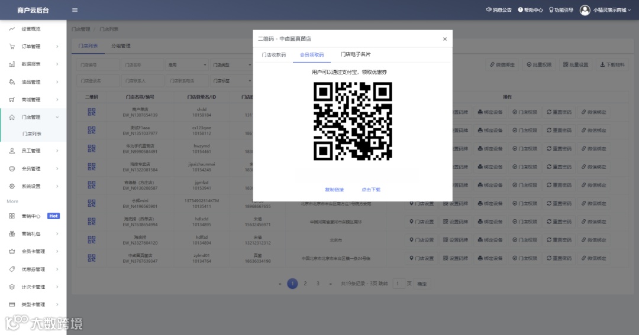Open the QR code icon for 商户单店
Screen dimensions: 639x335
[92, 112]
